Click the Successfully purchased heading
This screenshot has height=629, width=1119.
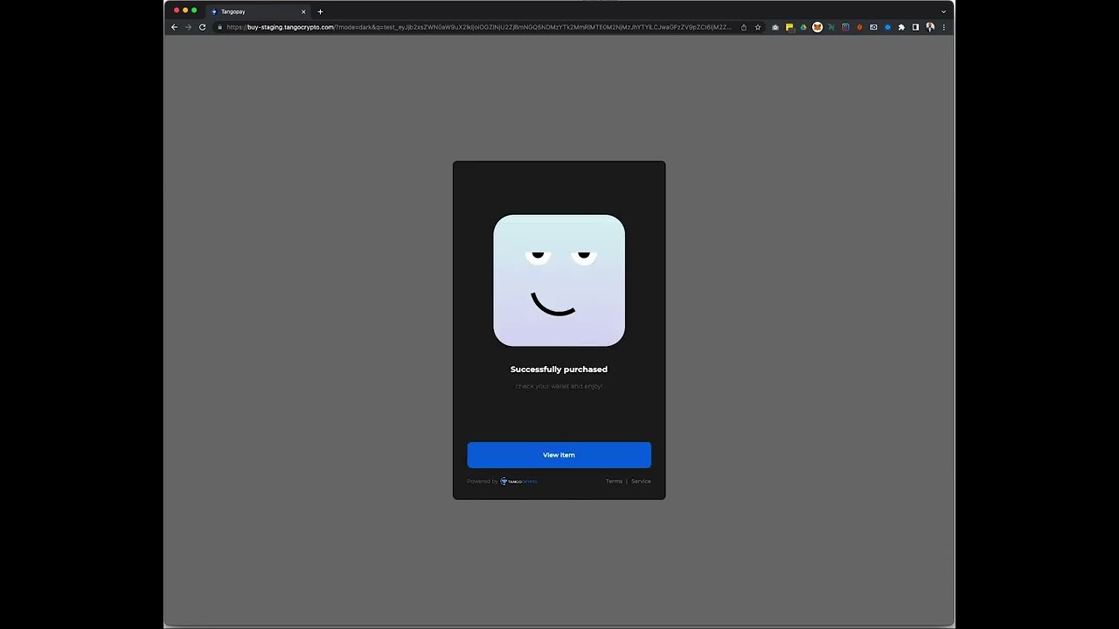[x=559, y=370]
